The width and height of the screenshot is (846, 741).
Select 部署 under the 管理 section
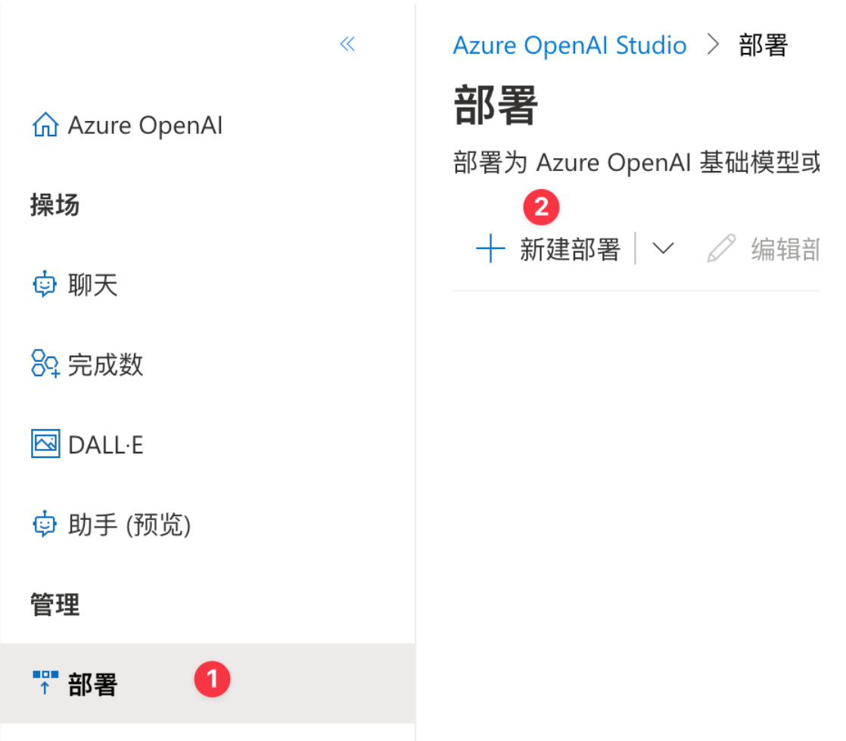[92, 683]
